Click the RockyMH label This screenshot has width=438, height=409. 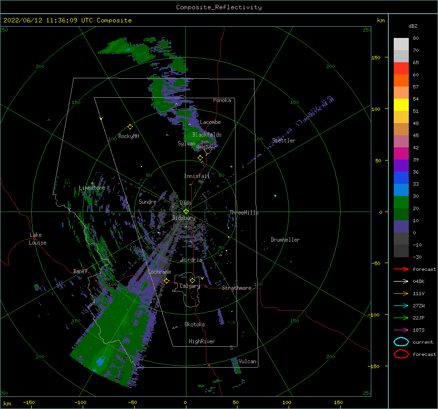128,136
